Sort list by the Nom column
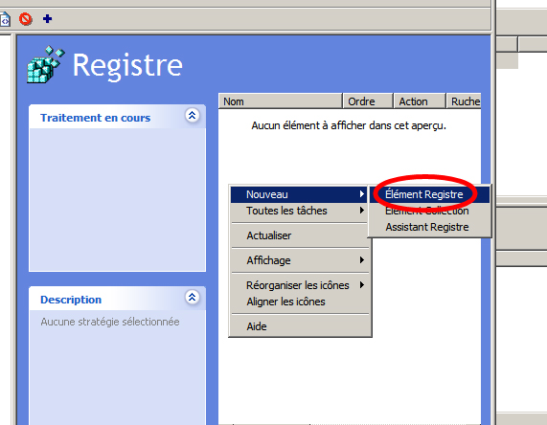 click(280, 101)
